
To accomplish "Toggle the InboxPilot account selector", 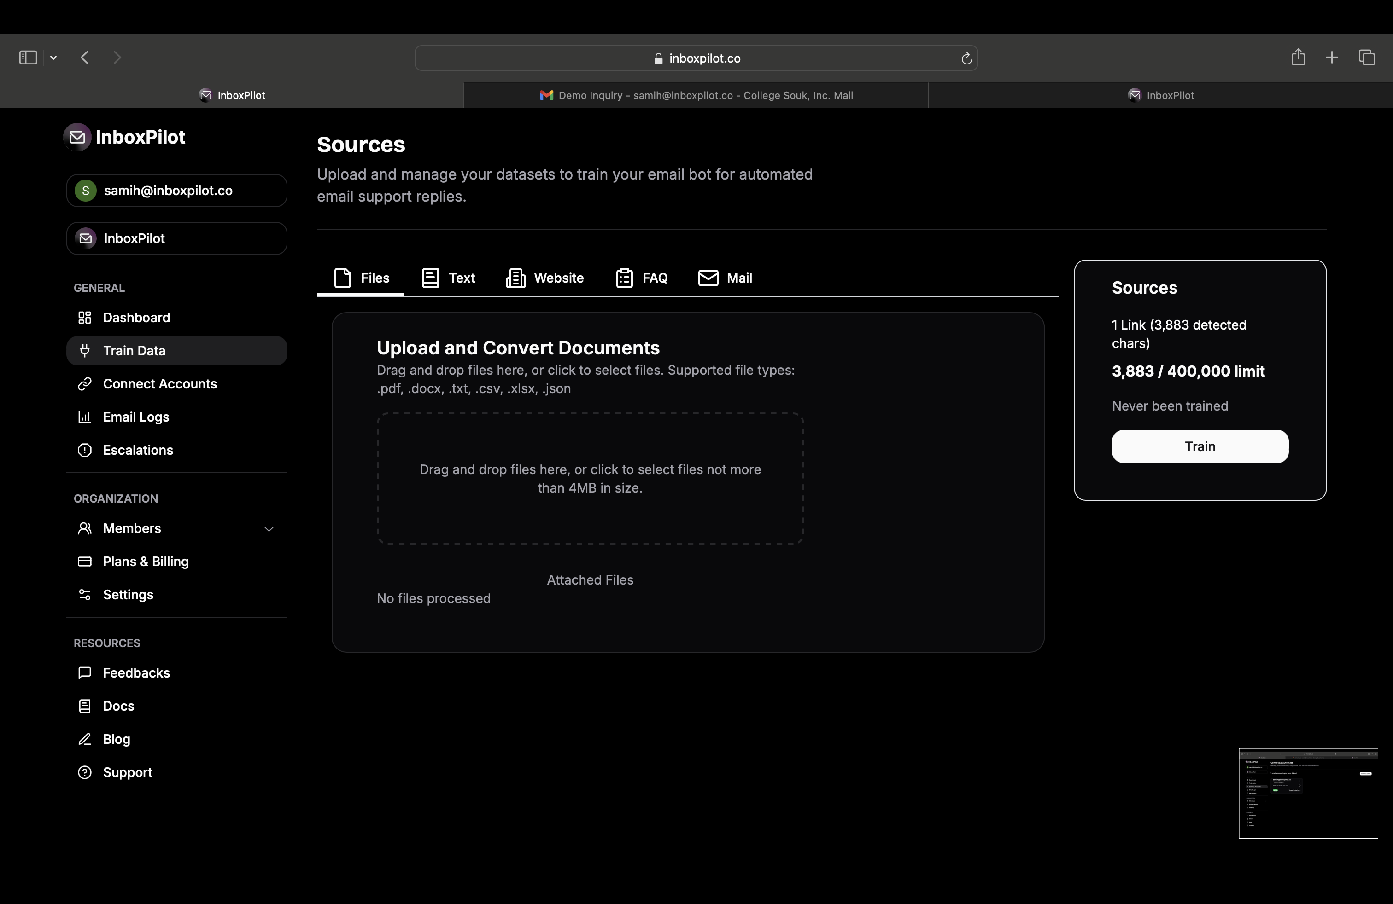I will (178, 238).
